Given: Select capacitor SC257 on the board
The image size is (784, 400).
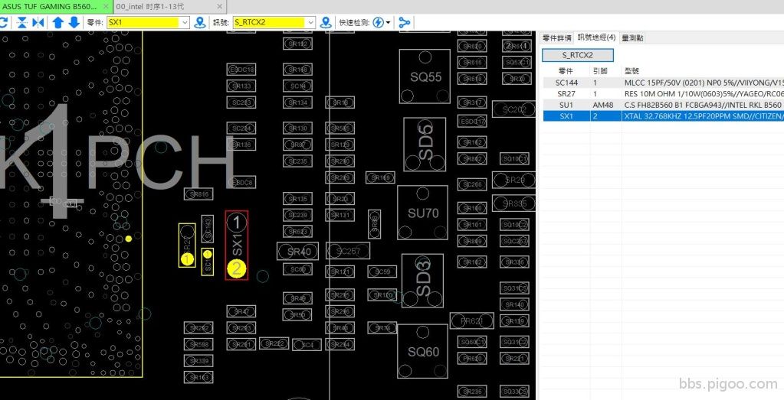Looking at the screenshot, I should 348,251.
